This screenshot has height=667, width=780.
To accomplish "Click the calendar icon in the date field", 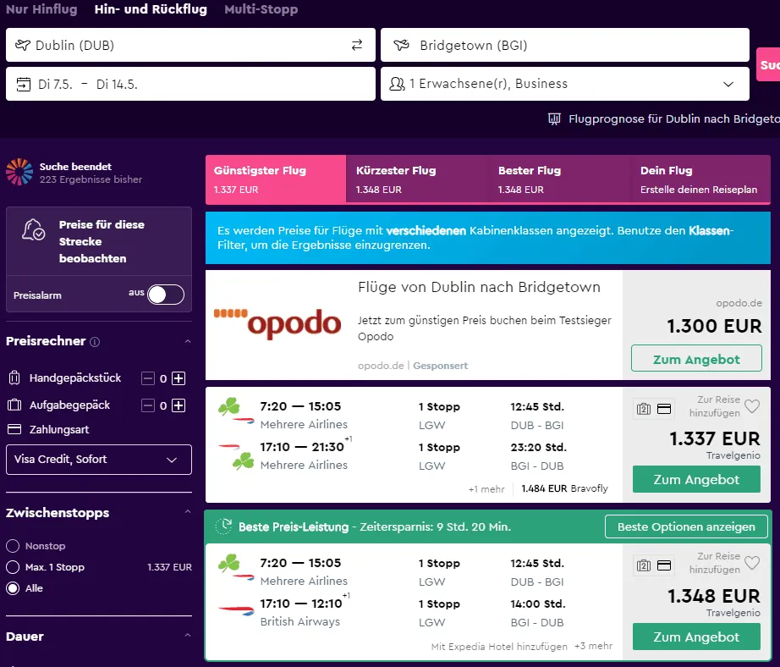I will pos(23,85).
